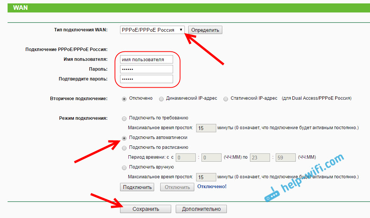Click the Имя пользователя username field

(x=146, y=60)
